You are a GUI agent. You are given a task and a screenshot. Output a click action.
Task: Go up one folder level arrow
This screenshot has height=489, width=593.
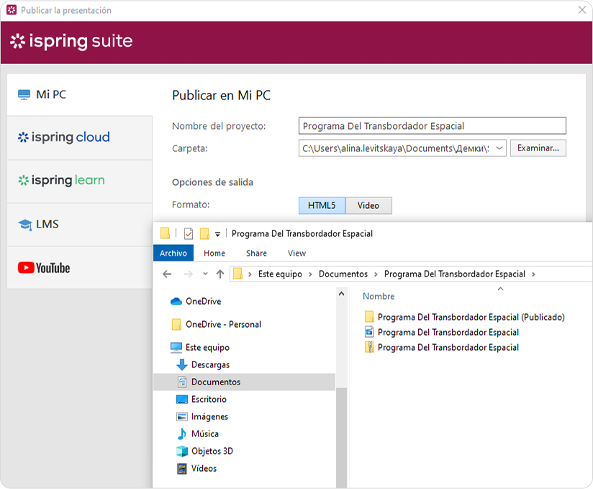pyautogui.click(x=220, y=274)
